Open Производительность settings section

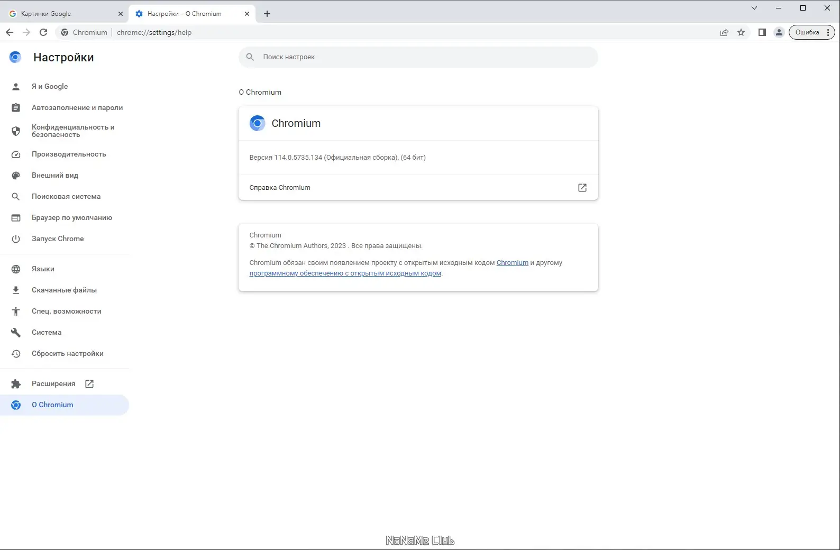click(65, 154)
